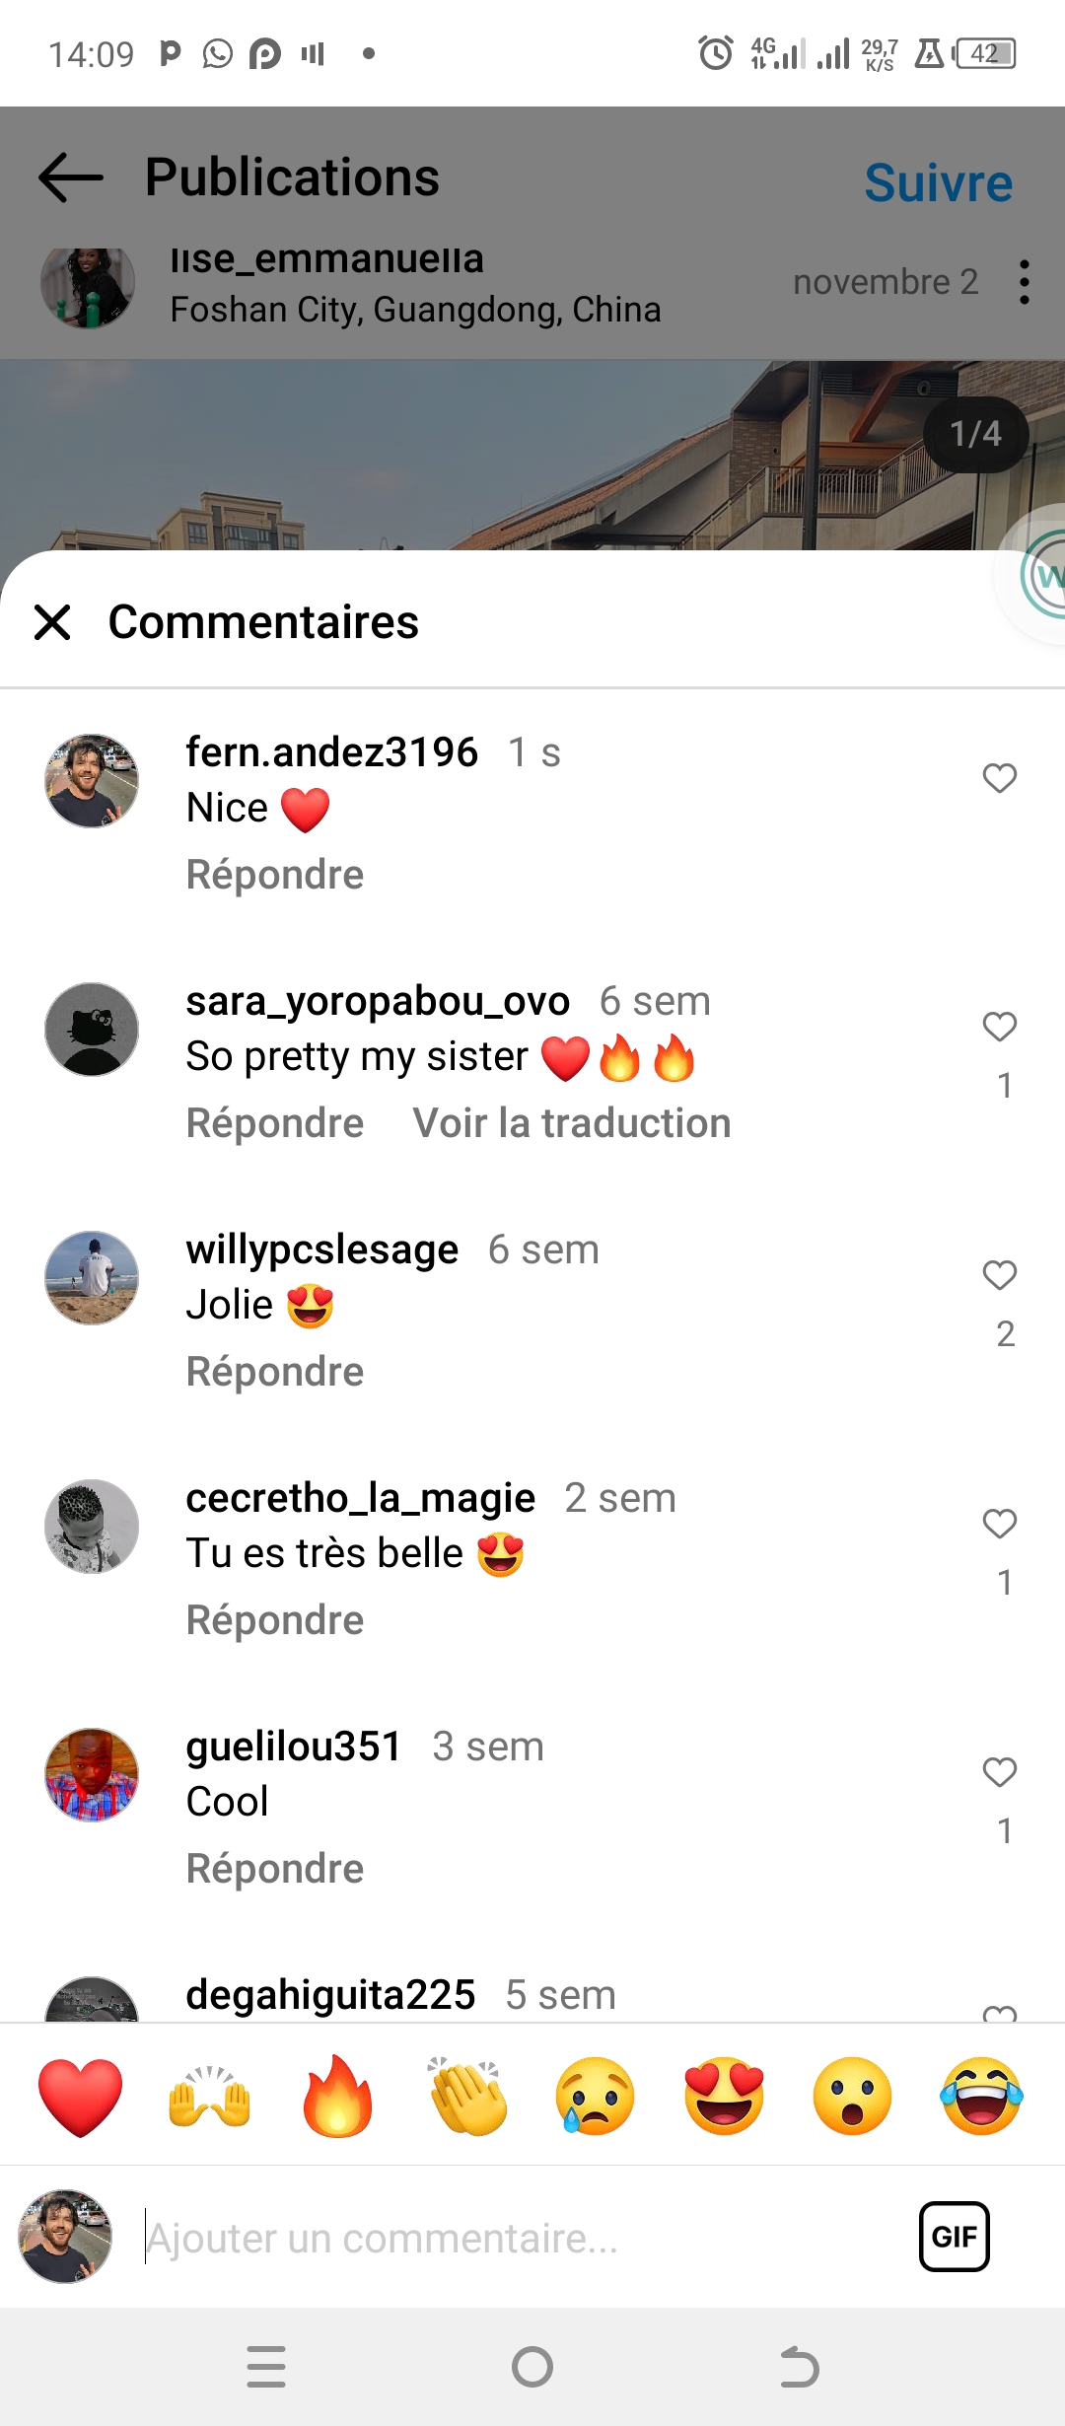Reply to guelilou351's comment

[x=275, y=1869]
